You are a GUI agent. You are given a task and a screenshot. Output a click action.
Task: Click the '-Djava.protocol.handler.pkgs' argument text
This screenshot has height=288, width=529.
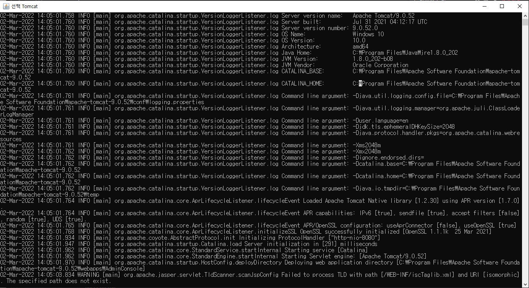[x=396, y=133]
